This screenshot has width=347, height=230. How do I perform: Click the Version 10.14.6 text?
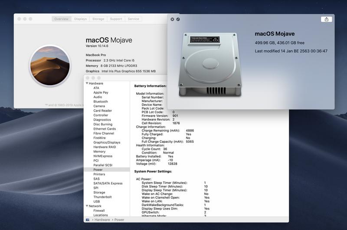pos(97,46)
